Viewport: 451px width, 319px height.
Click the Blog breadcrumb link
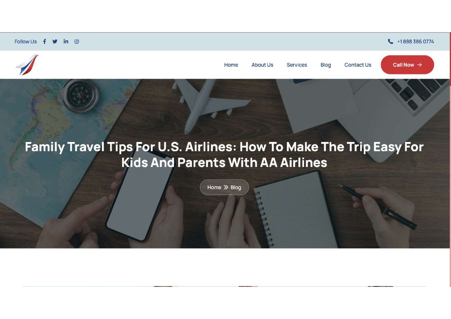pos(236,187)
